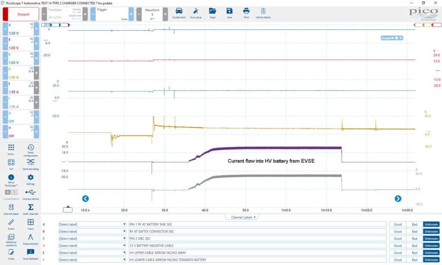This screenshot has height=265, width=442.
Task: Mark channel A as Good
Action: point(398,224)
